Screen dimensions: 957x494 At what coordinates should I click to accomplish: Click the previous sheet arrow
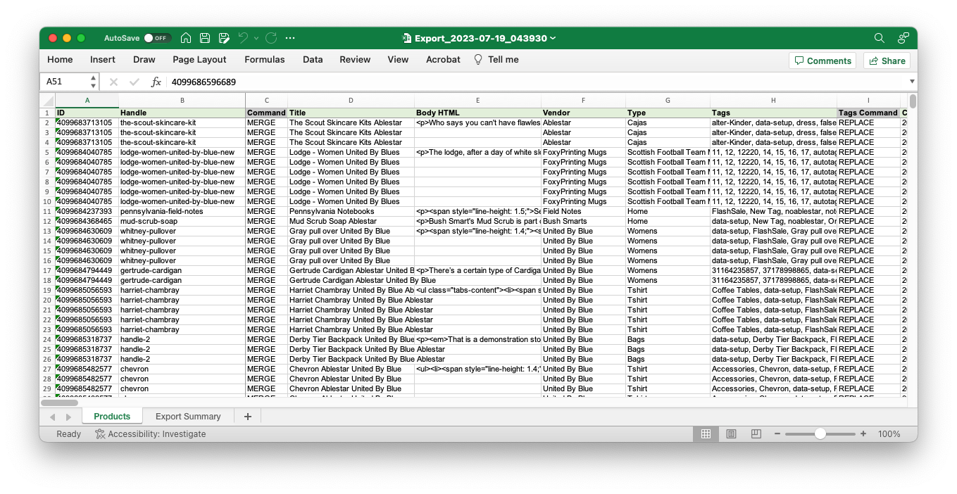[52, 417]
